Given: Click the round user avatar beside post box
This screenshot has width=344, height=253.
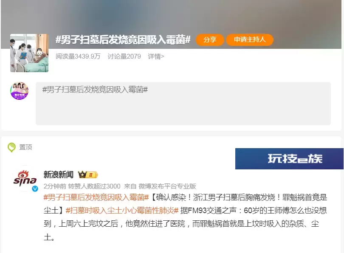Looking at the screenshot, I should click(x=19, y=91).
